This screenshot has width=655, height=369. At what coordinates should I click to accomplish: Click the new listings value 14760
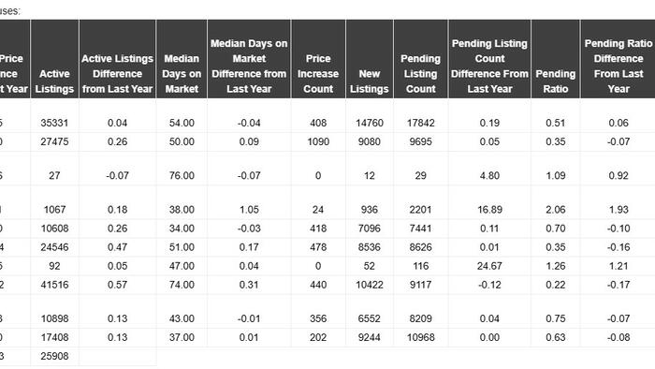click(x=370, y=123)
